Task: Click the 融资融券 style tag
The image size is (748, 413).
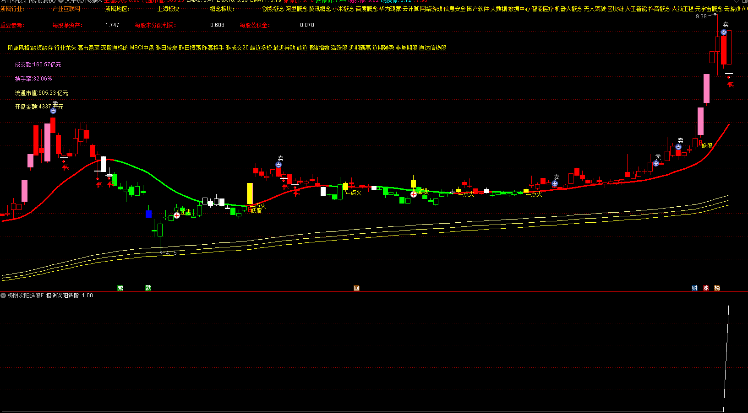Action: [42, 48]
